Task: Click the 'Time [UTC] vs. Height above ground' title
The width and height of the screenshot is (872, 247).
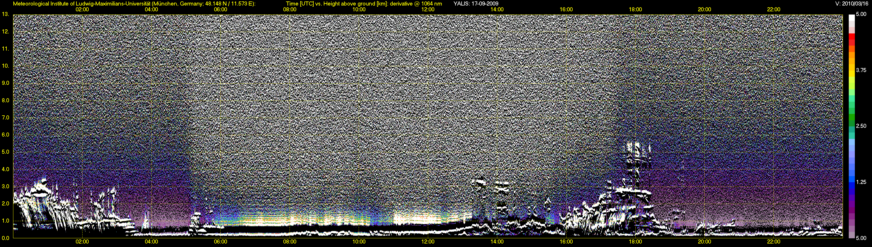Action: (x=364, y=4)
